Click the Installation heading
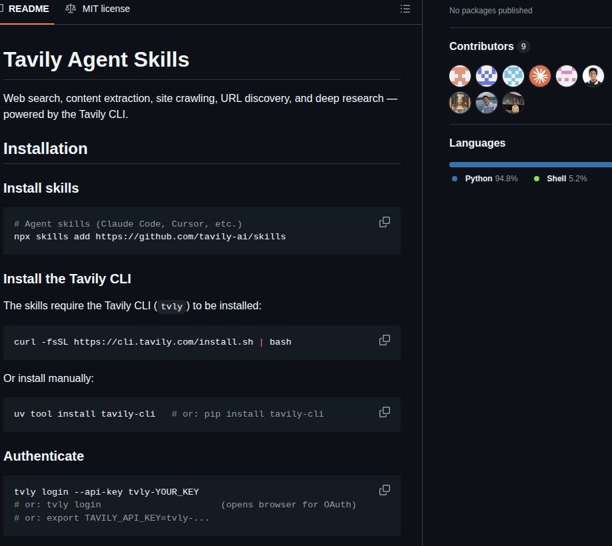 click(45, 149)
